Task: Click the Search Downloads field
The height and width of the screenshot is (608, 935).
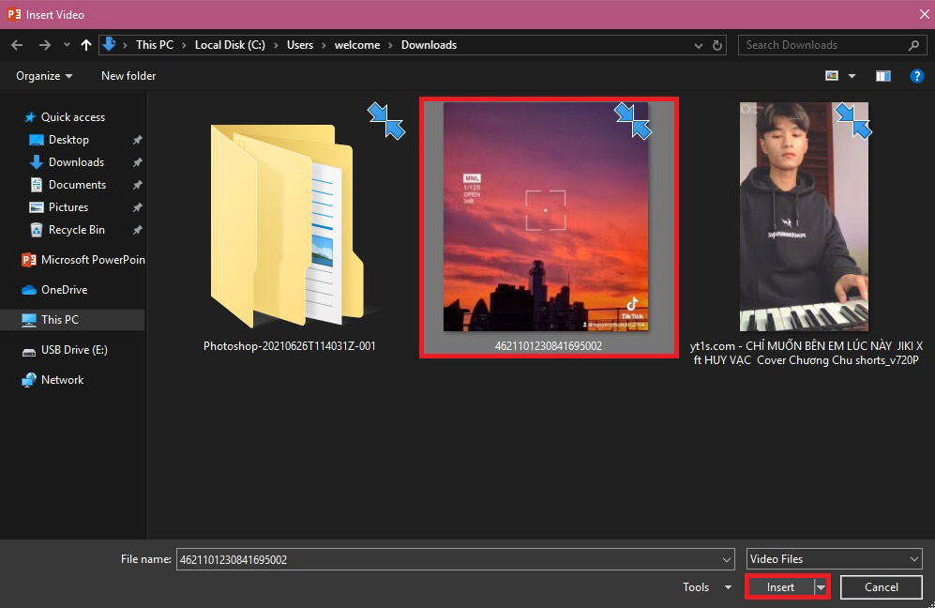Action: coord(822,45)
